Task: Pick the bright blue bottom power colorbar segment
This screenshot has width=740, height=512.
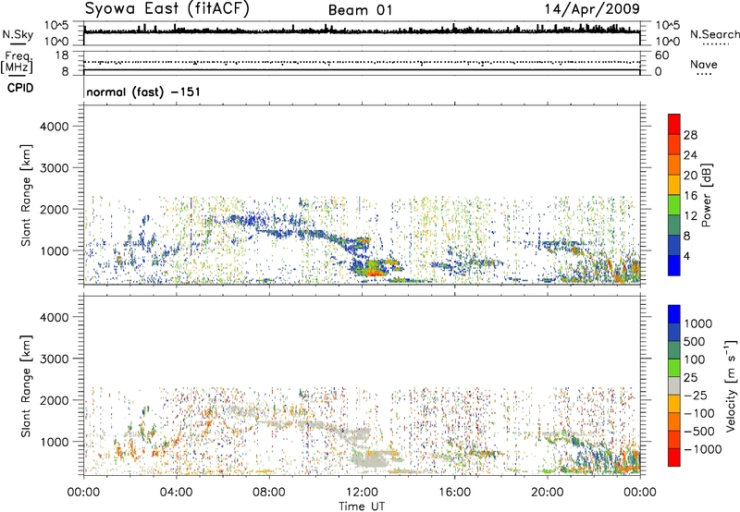Action: (674, 266)
